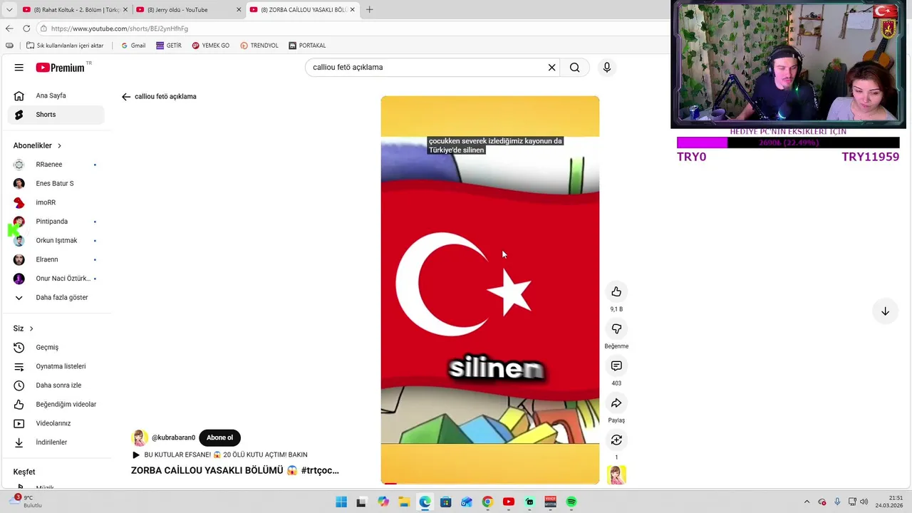Open the Pintipanda channel
The height and width of the screenshot is (513, 912).
(56, 222)
